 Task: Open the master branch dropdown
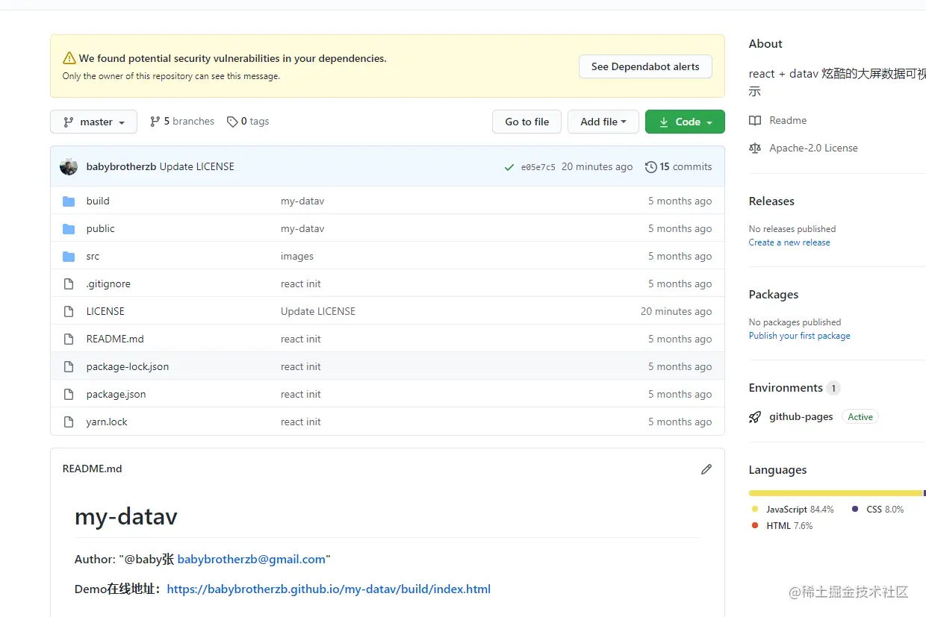[93, 122]
